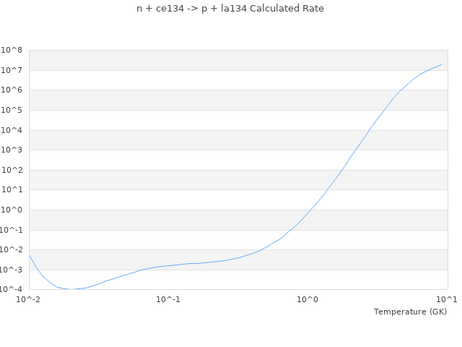Select the 10^-4 y-axis label at bottom
Viewport: 462px width, 347px height.
[x=12, y=290]
